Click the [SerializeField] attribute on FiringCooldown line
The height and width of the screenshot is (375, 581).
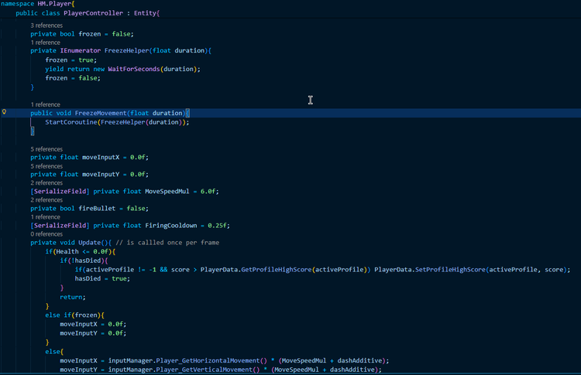pos(60,226)
